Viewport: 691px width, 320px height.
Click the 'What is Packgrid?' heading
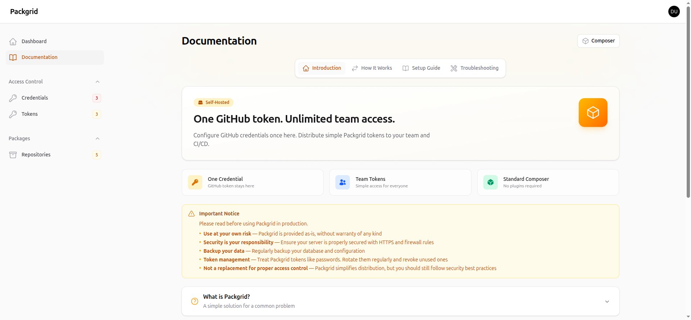[226, 297]
